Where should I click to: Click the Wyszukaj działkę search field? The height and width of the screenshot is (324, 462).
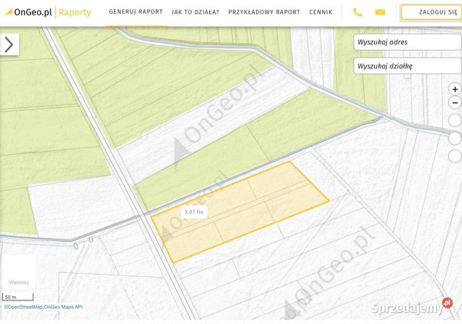pyautogui.click(x=408, y=66)
